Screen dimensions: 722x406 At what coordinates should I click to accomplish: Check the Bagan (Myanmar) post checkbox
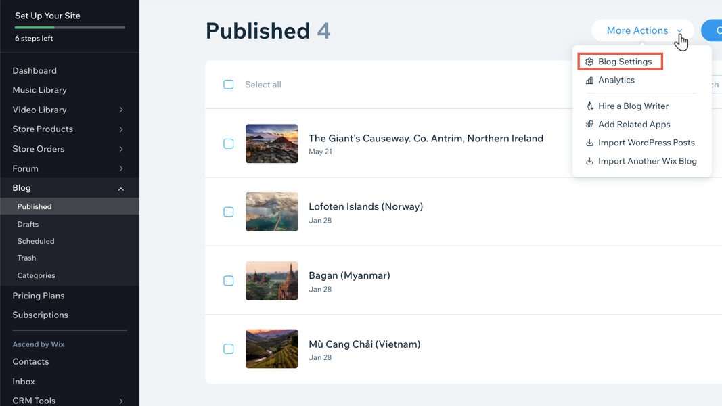point(229,281)
